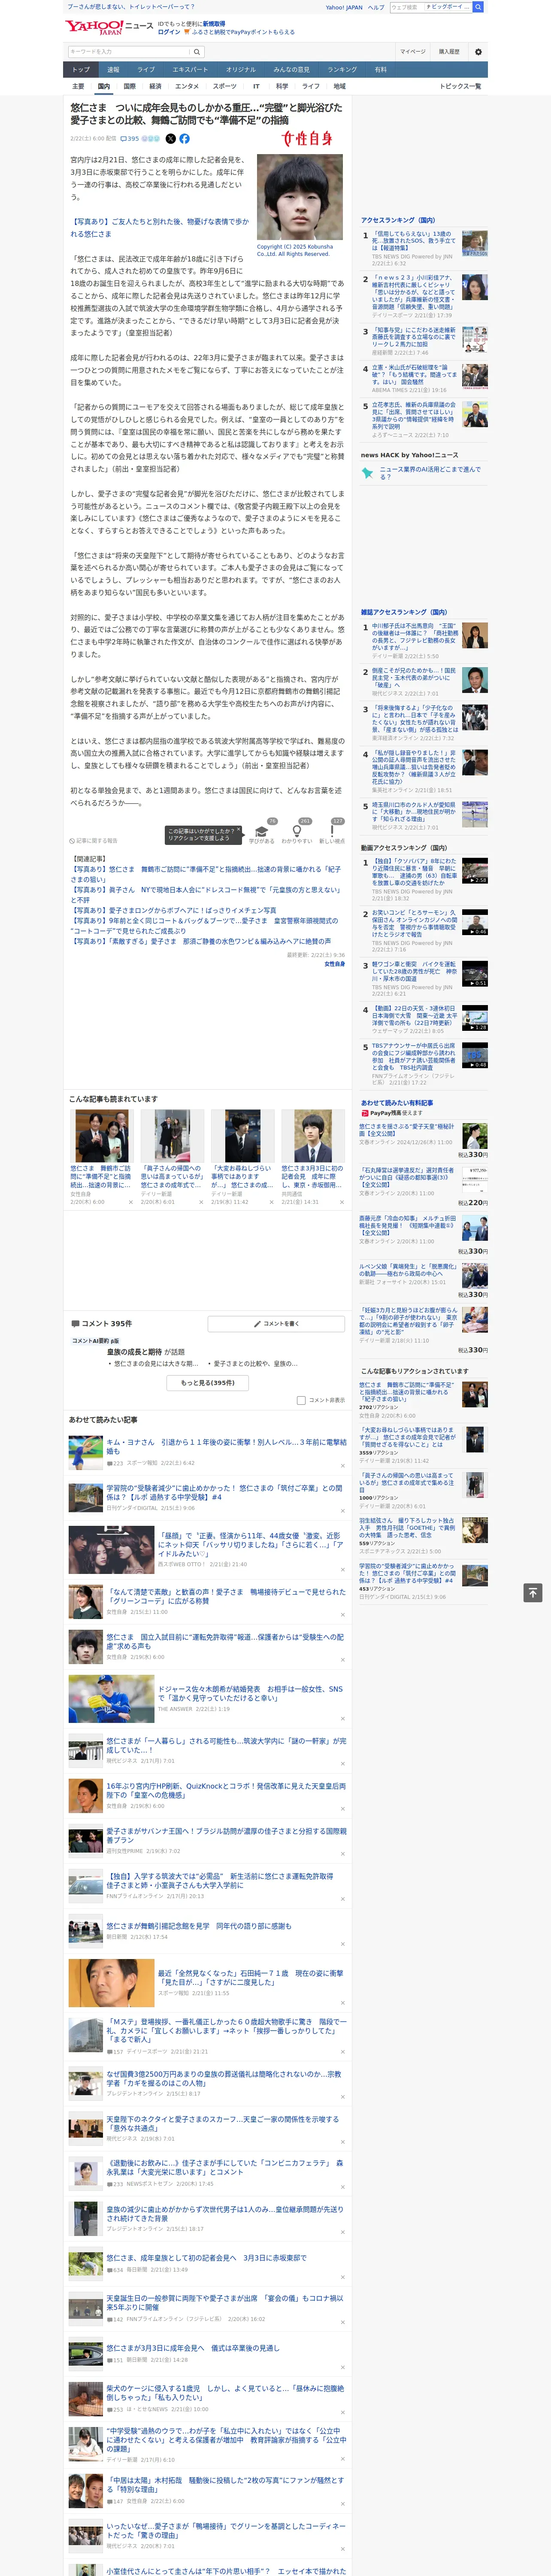Viewport: 551px width, 2576px height.
Task: React with 学びがある graduation cap icon
Action: [x=262, y=832]
